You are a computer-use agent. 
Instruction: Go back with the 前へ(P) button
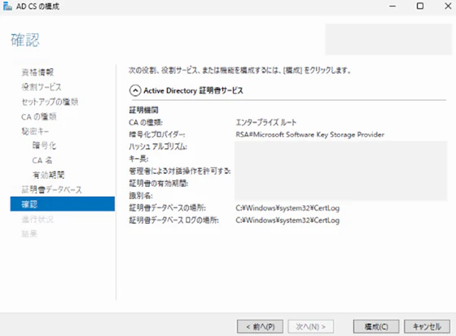click(260, 327)
